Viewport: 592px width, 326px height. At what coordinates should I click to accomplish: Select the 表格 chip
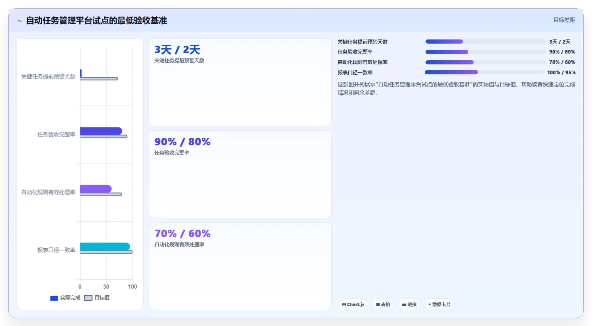pyautogui.click(x=383, y=304)
